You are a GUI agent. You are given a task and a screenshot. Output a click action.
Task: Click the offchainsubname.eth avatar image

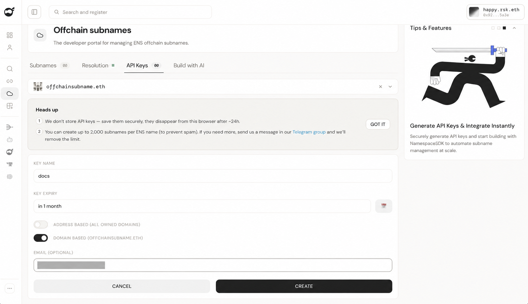pyautogui.click(x=38, y=87)
